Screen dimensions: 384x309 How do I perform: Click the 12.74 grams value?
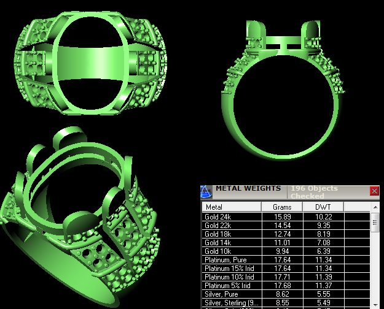click(283, 234)
